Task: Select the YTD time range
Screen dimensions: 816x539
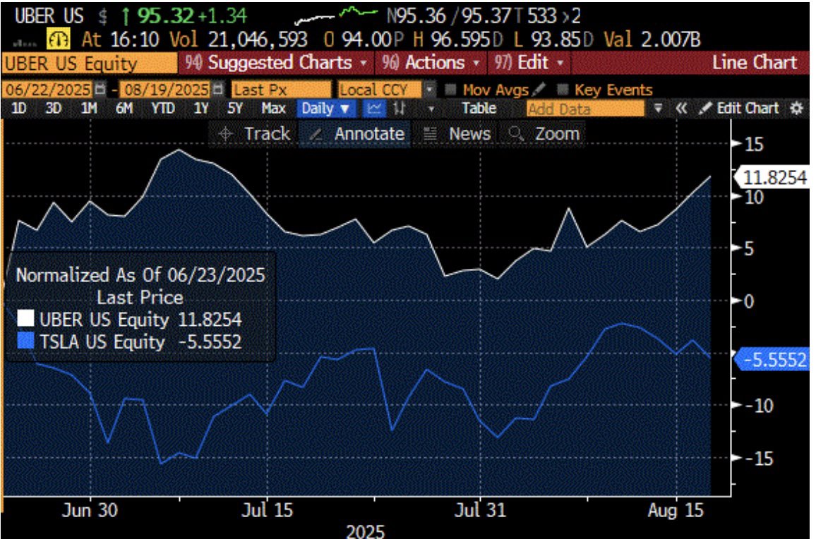Action: coord(162,109)
